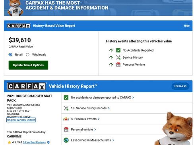Click gold star rating icon
The height and width of the screenshot is (145, 194).
(9, 142)
